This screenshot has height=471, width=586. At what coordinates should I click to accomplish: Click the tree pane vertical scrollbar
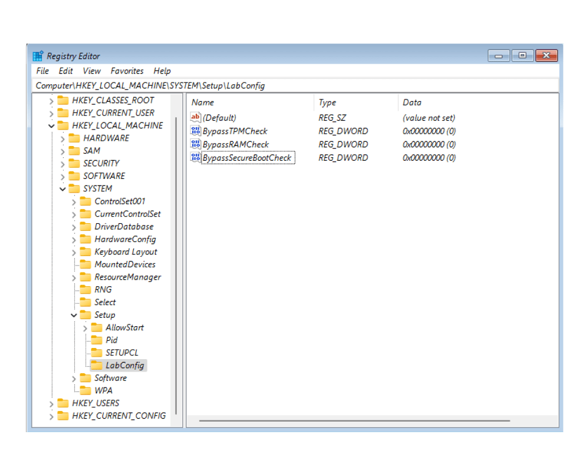point(176,265)
